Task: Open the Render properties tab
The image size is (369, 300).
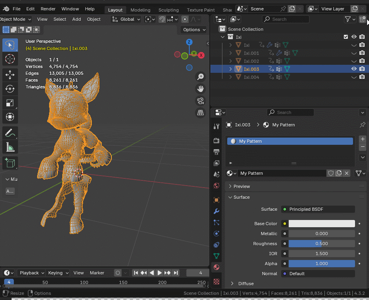Action: [216, 140]
